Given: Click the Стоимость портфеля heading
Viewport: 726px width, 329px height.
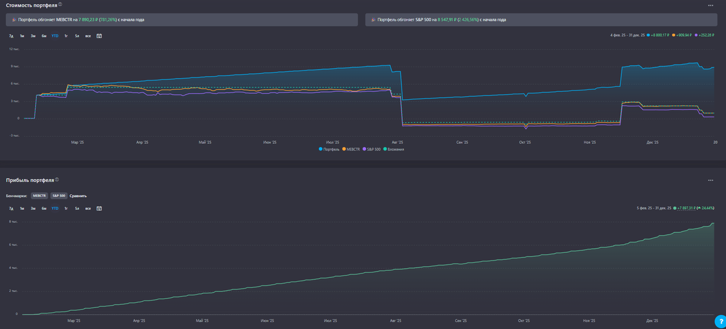Looking at the screenshot, I should click(x=31, y=5).
